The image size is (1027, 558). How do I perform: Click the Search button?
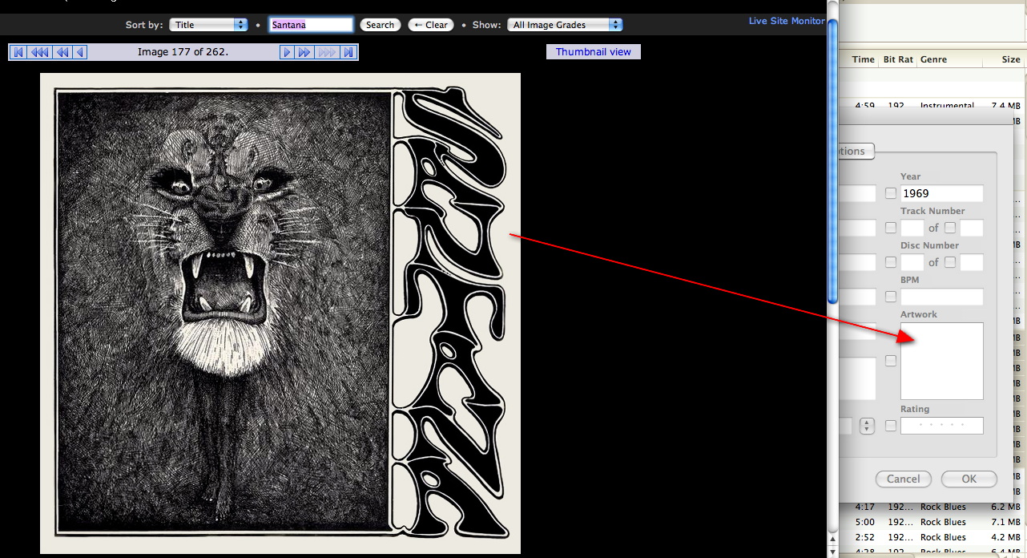[380, 25]
